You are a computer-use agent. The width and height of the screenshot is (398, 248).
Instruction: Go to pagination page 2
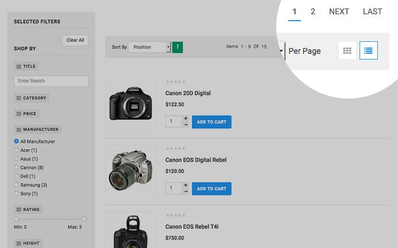[313, 11]
